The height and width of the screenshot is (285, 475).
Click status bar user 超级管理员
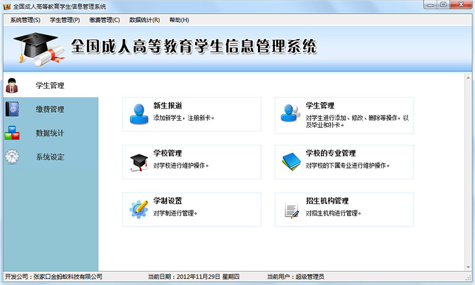(x=309, y=277)
